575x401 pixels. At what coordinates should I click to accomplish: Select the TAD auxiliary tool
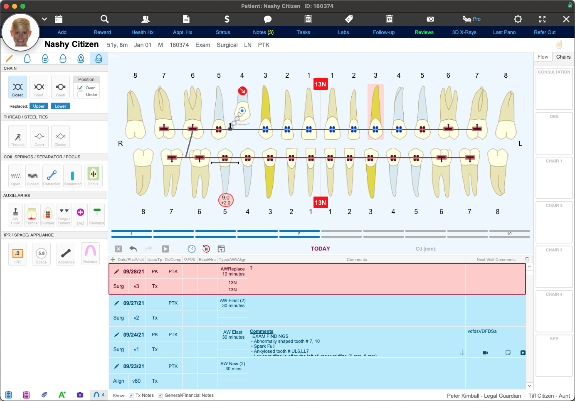80,215
